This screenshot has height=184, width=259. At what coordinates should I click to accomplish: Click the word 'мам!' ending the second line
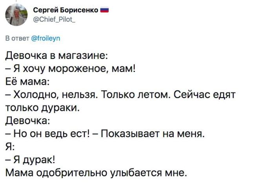tap(124, 68)
